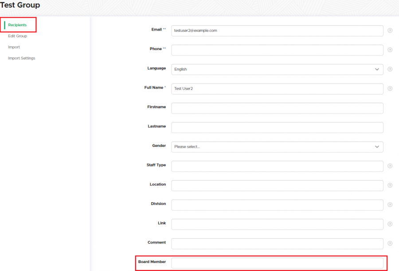Viewport: 399px width, 271px height.
Task: Click the question mark next to Division
Action: click(x=390, y=205)
